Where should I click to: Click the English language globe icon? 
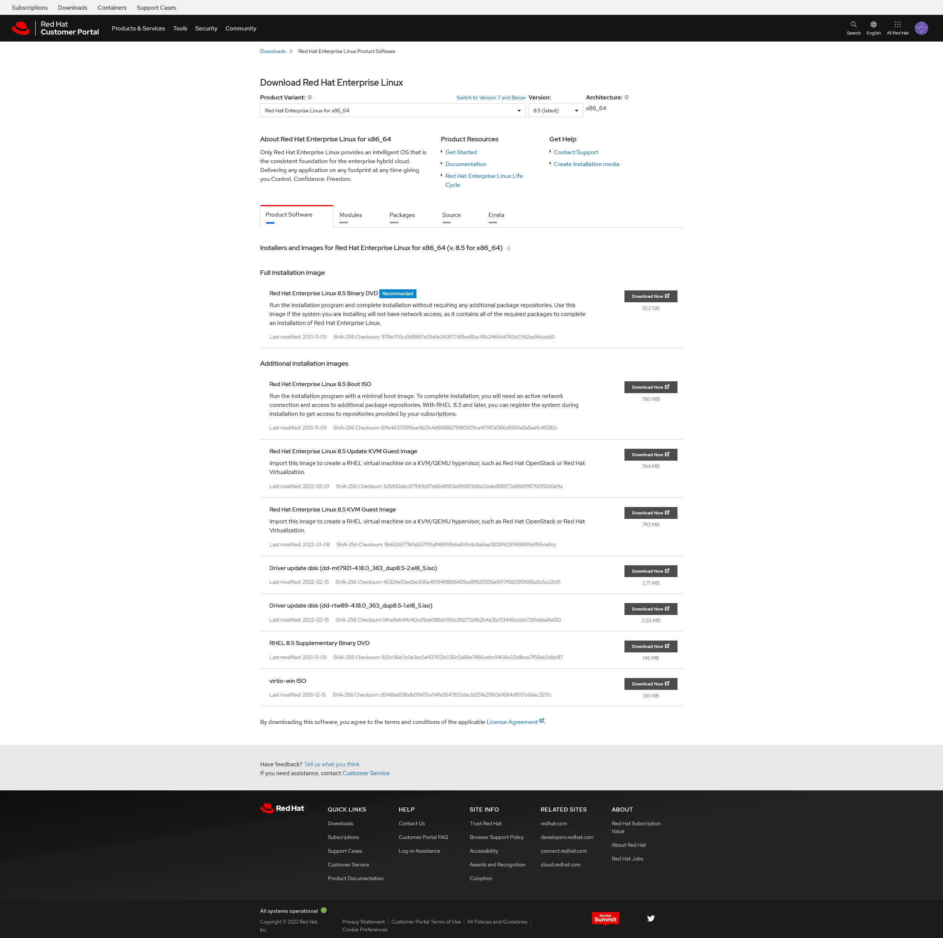coord(873,24)
